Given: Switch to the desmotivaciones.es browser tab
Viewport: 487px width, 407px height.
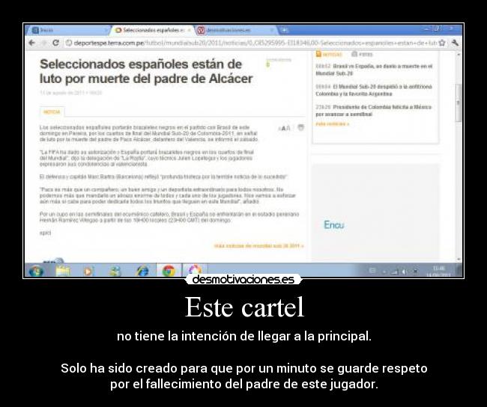Looking at the screenshot, I should [233, 30].
